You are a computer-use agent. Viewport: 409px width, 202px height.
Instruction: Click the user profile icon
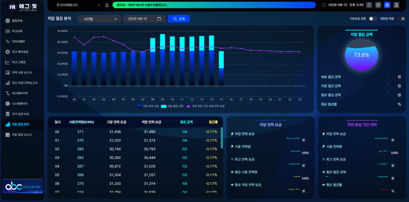[x=107, y=5]
